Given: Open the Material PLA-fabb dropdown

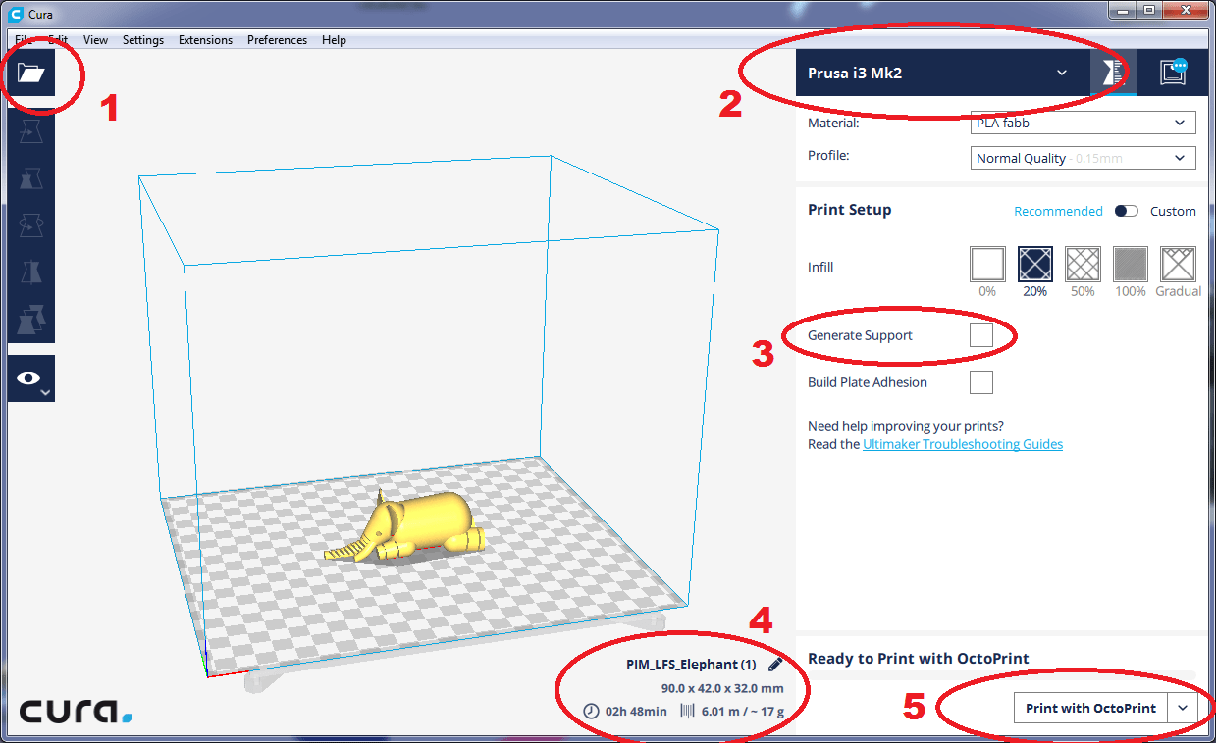Looking at the screenshot, I should point(1083,123).
